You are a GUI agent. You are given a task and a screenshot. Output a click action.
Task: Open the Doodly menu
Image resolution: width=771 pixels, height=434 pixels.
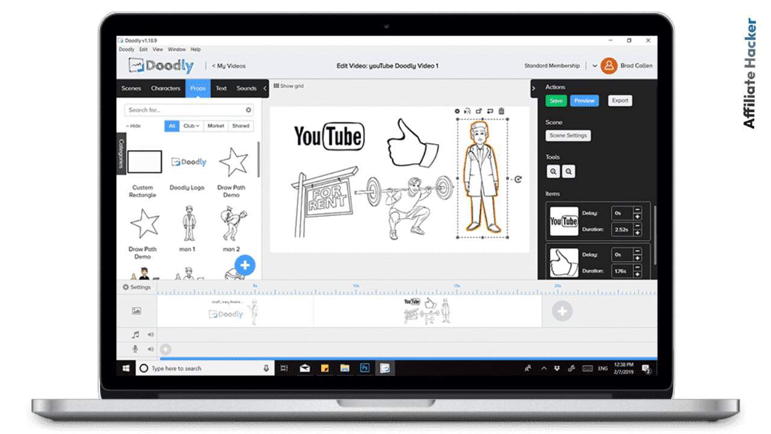click(x=126, y=49)
